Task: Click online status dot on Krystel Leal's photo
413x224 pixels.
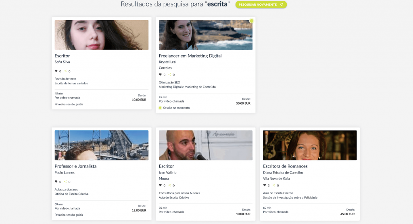Action: coord(252,21)
